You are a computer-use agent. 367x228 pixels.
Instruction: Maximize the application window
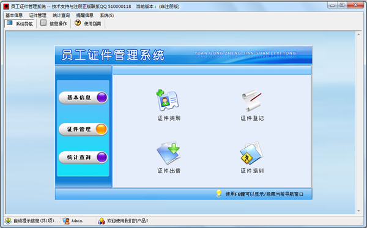point(342,5)
